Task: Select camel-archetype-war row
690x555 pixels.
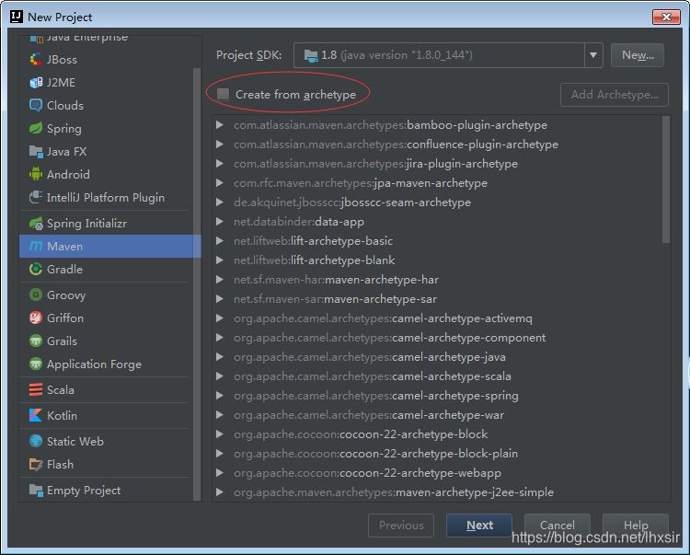Action: click(437, 415)
